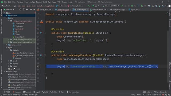Open the Device File Explorer toolbar icon
The image size is (171, 96).
(149, 6)
